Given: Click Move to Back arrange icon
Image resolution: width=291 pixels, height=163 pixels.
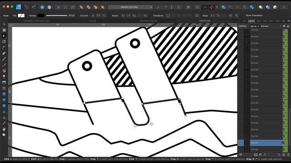Looking at the screenshot, I should [x=81, y=7].
